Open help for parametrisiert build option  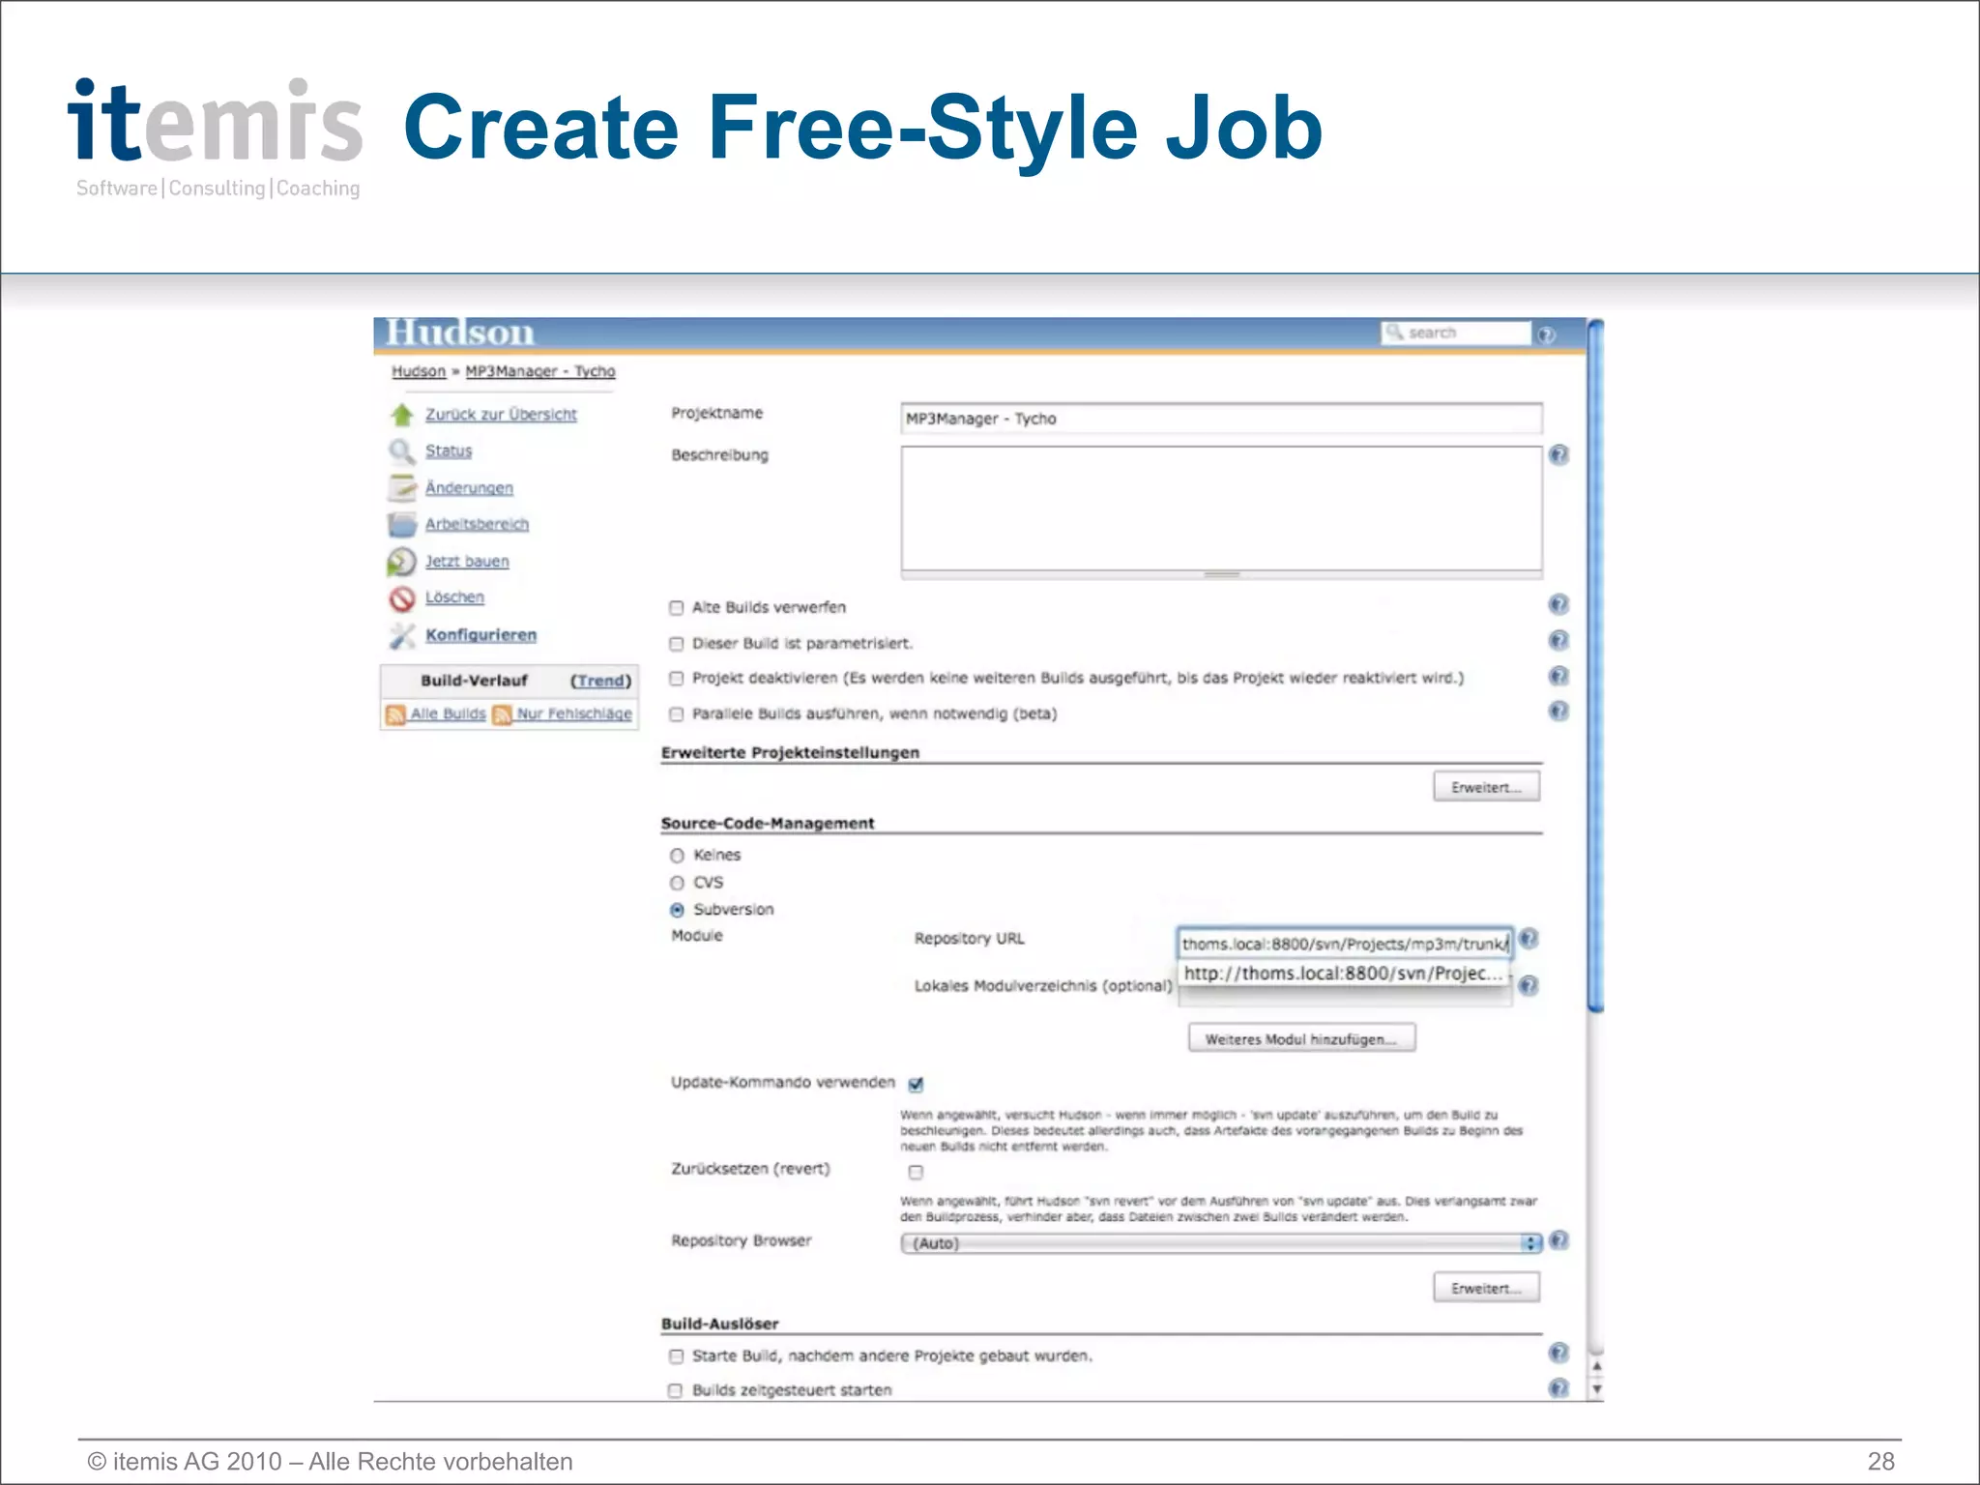[1558, 640]
